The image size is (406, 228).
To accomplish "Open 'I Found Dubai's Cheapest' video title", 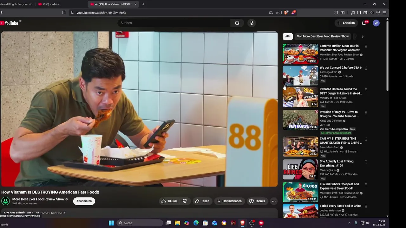I will [x=339, y=186].
